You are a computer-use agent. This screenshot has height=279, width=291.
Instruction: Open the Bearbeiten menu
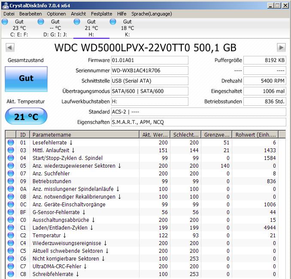pyautogui.click(x=30, y=14)
